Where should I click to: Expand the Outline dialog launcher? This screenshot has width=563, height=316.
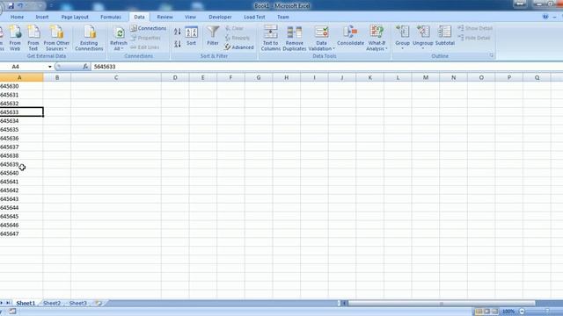491,55
